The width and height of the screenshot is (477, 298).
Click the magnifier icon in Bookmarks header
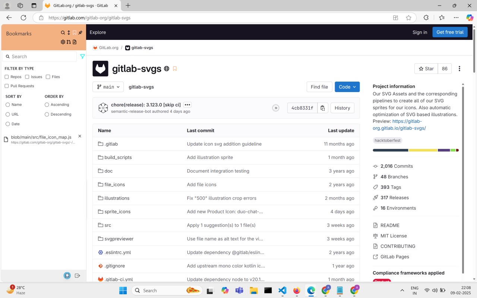(x=63, y=33)
